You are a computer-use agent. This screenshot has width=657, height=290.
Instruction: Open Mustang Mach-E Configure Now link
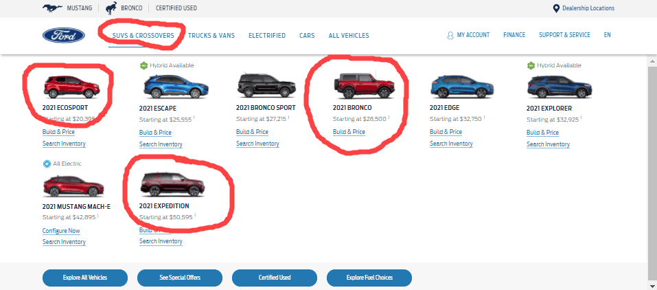61,231
